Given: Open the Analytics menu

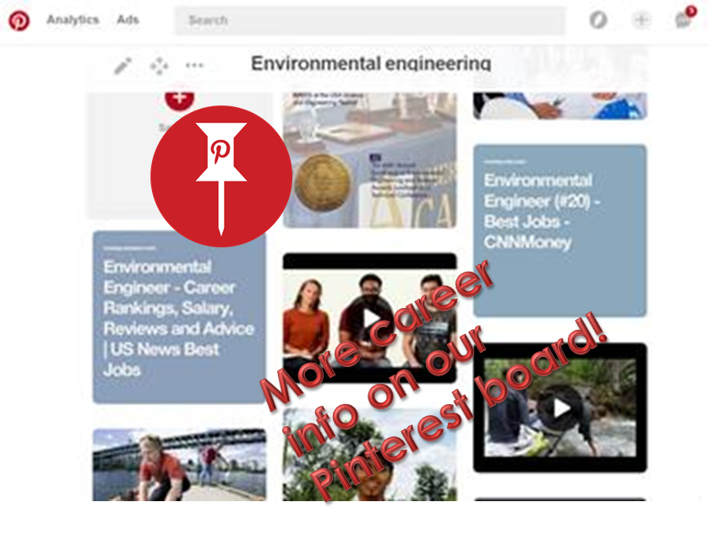Looking at the screenshot, I should [73, 20].
